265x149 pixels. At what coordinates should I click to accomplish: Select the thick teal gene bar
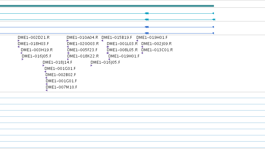tap(107, 6)
